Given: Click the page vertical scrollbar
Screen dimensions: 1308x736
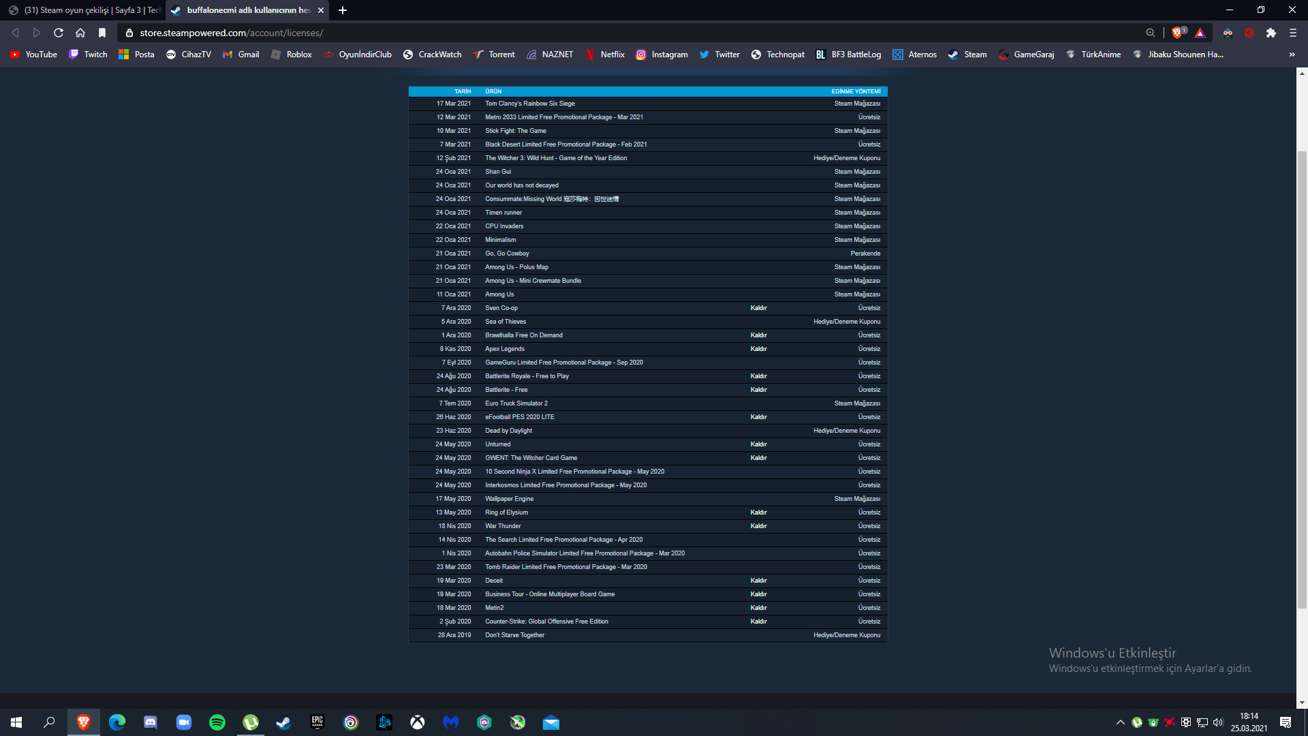Looking at the screenshot, I should click(1302, 378).
